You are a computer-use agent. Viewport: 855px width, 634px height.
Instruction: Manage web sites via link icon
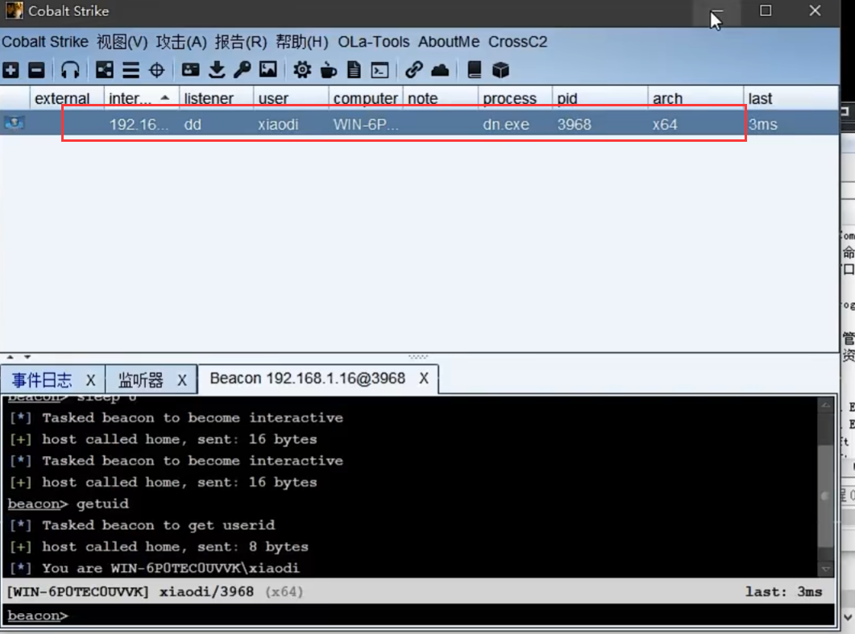pos(413,69)
